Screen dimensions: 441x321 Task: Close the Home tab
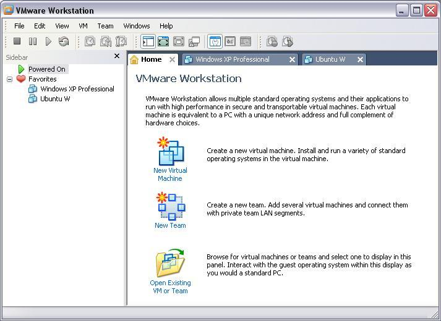172,59
